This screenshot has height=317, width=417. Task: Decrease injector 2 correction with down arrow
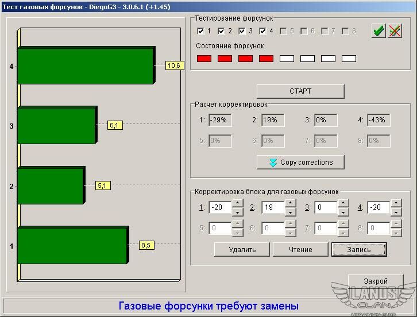[x=290, y=212]
